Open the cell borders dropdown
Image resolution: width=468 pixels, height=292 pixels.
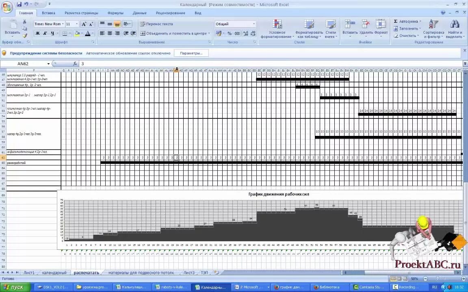point(69,33)
